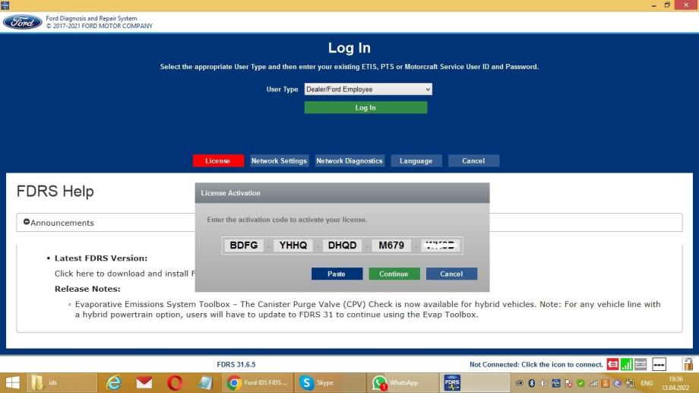Open the Windows Start button
Viewport: 699px width, 393px height.
(x=12, y=383)
